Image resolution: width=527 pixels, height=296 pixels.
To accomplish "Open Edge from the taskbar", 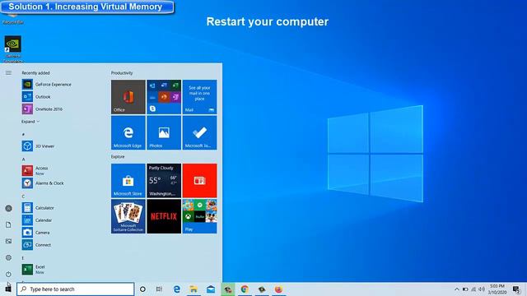I will click(177, 289).
